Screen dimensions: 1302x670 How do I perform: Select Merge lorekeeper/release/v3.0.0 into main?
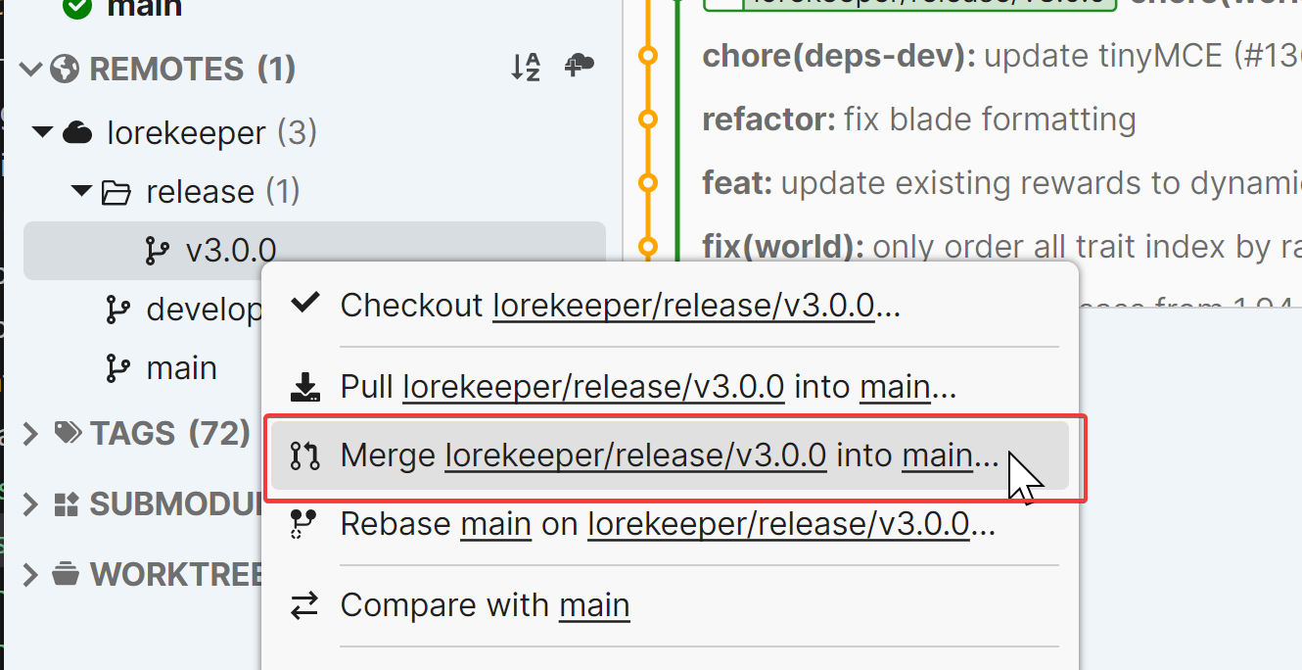tap(669, 455)
